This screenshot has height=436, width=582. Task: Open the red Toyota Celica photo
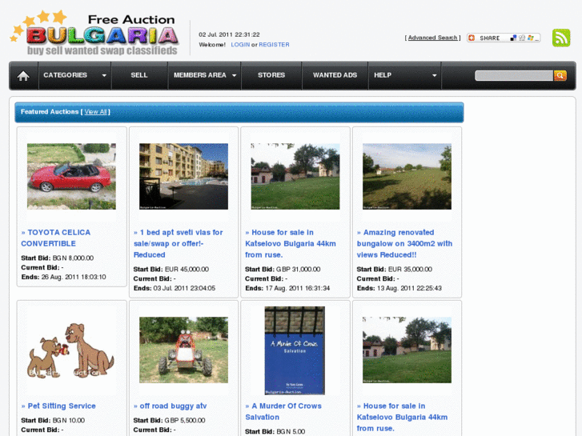pos(71,177)
